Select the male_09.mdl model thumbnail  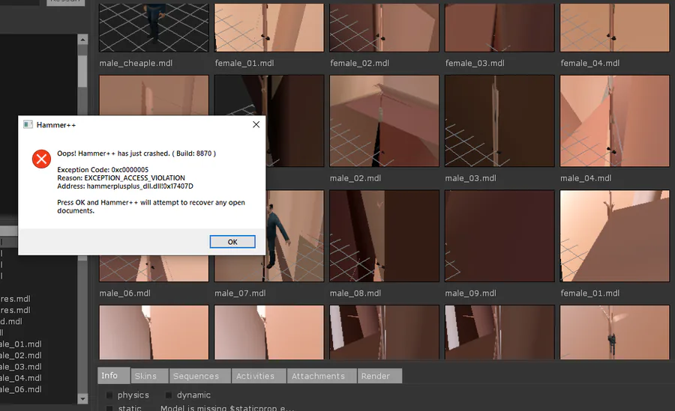pyautogui.click(x=499, y=236)
